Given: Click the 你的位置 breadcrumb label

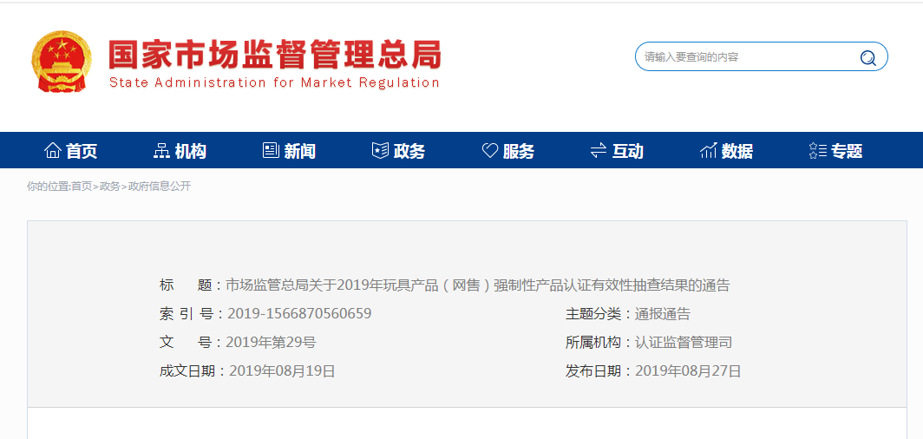Looking at the screenshot, I should point(48,187).
